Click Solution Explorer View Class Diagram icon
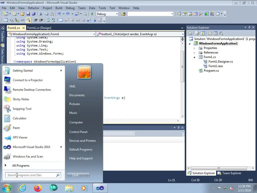Image resolution: width=257 pixels, height=193 pixels. coord(221,33)
